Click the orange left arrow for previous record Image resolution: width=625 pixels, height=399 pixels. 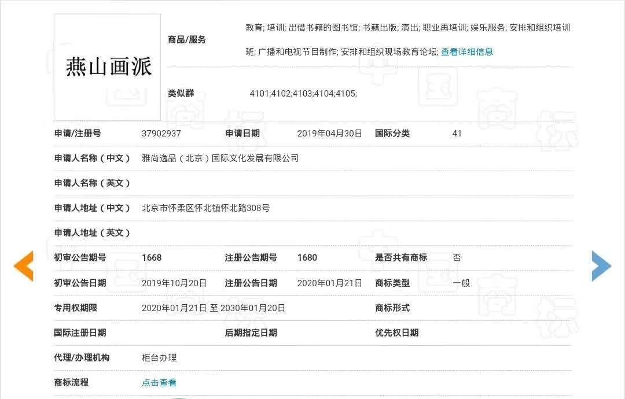click(24, 266)
